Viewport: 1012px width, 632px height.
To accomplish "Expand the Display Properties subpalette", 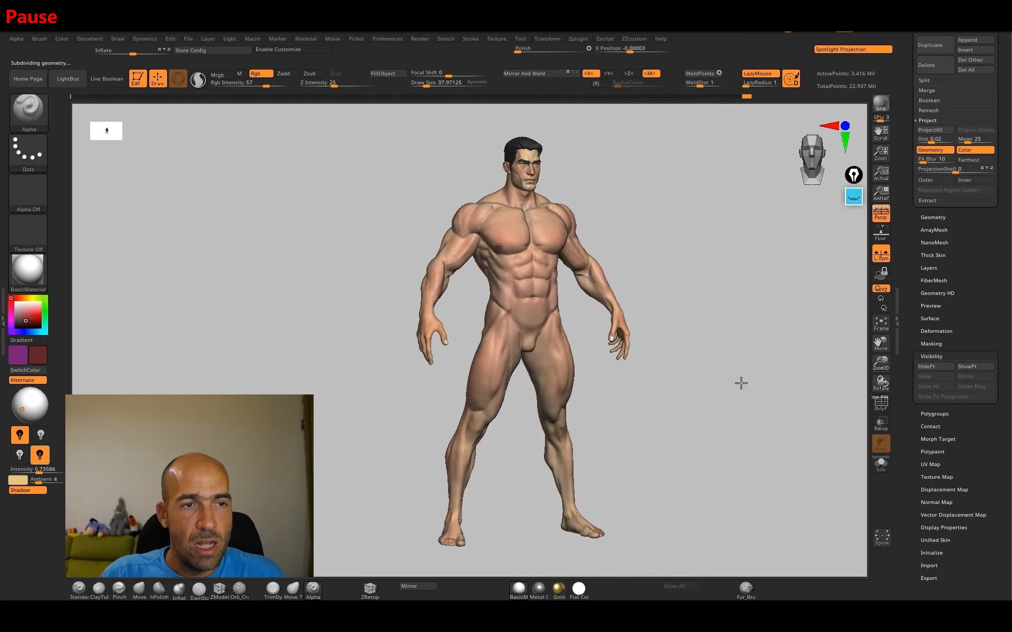I will 943,527.
